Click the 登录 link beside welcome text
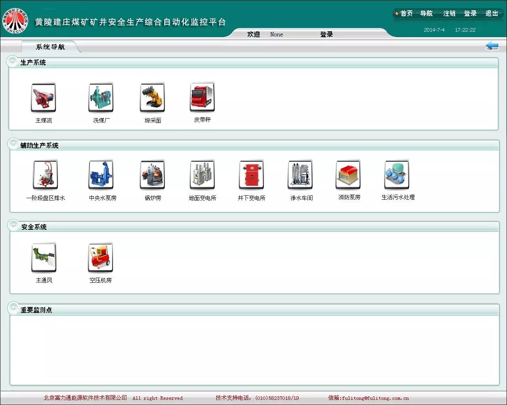 326,34
